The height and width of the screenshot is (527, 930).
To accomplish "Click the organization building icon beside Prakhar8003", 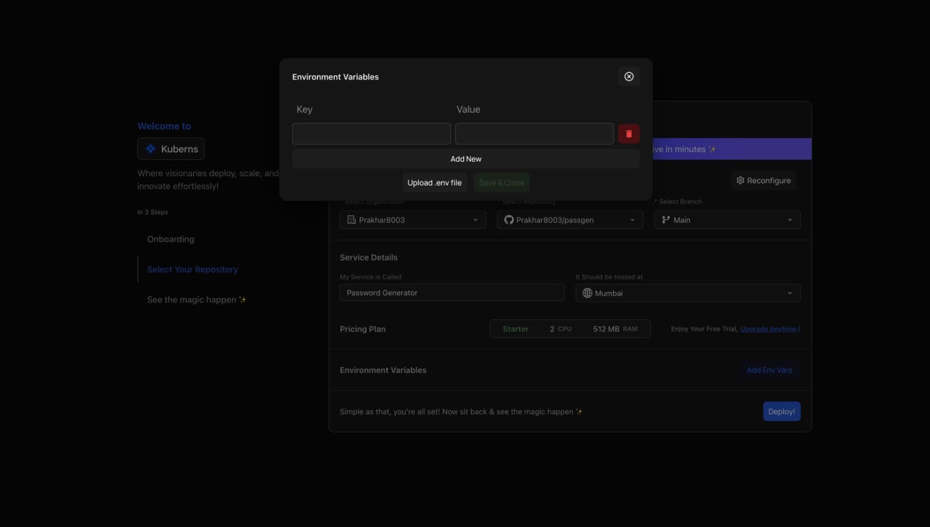I will click(x=350, y=220).
